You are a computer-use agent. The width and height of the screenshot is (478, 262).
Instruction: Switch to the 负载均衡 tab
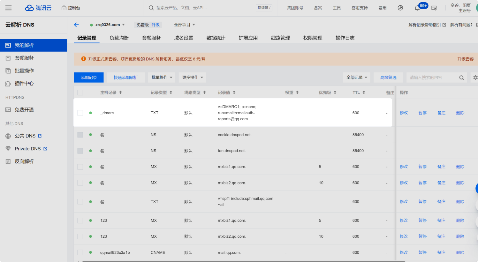119,38
